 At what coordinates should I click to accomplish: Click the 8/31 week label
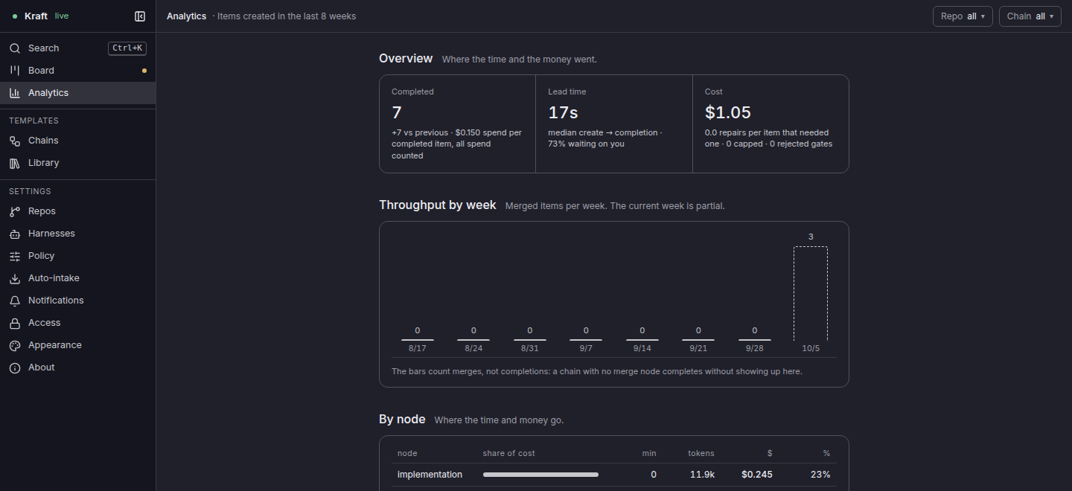530,348
